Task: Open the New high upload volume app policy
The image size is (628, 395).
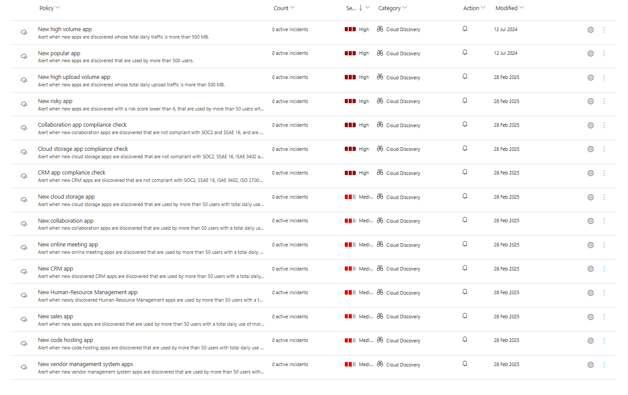Action: [x=74, y=77]
